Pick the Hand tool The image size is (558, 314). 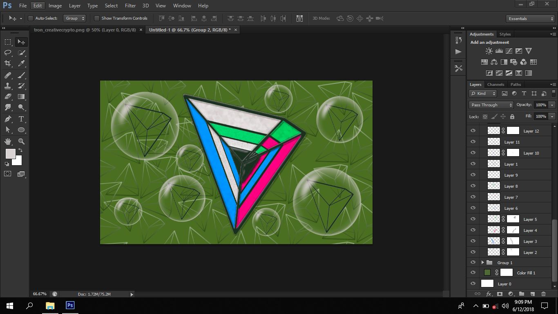(8, 141)
